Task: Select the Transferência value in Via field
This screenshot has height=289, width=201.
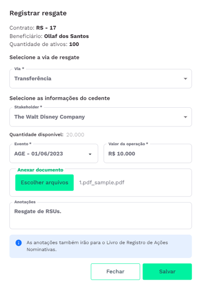Action: click(33, 79)
